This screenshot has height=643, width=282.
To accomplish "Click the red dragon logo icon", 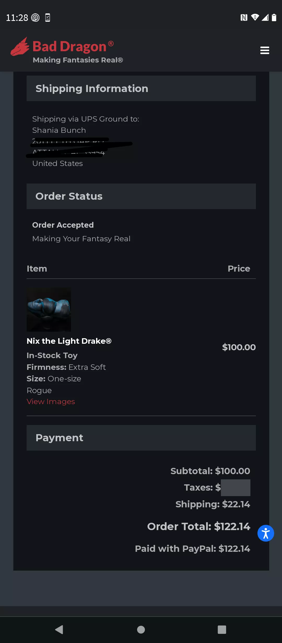I will tap(20, 47).
